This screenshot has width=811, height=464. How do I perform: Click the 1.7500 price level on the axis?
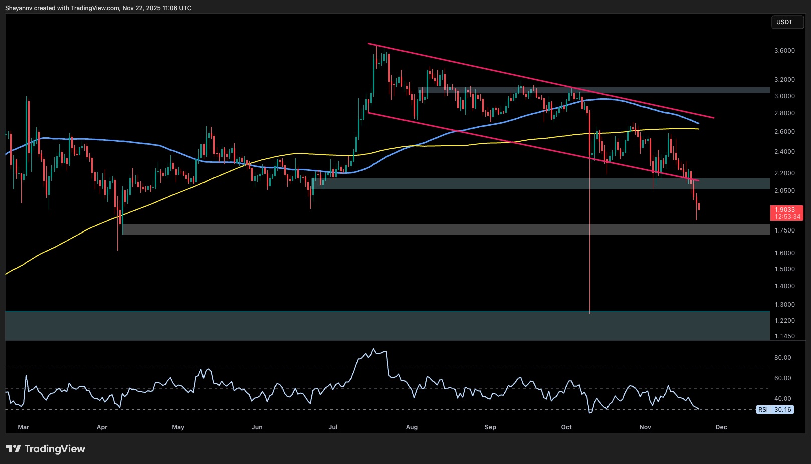(x=785, y=230)
